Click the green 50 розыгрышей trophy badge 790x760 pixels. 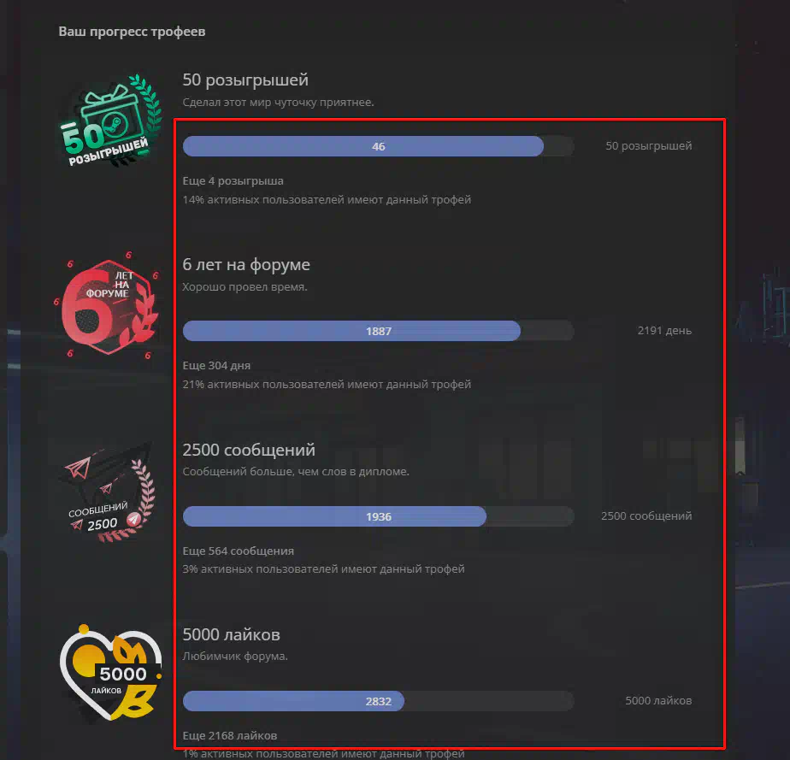110,121
